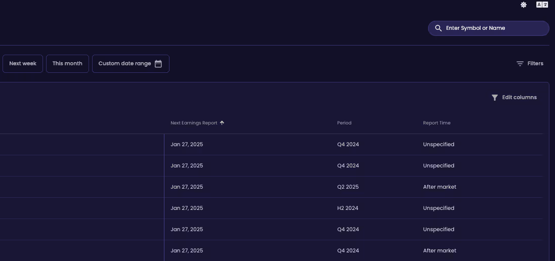Click the sort arrow on Next Earnings Report
Viewport: 555px width, 261px height.
(x=222, y=123)
